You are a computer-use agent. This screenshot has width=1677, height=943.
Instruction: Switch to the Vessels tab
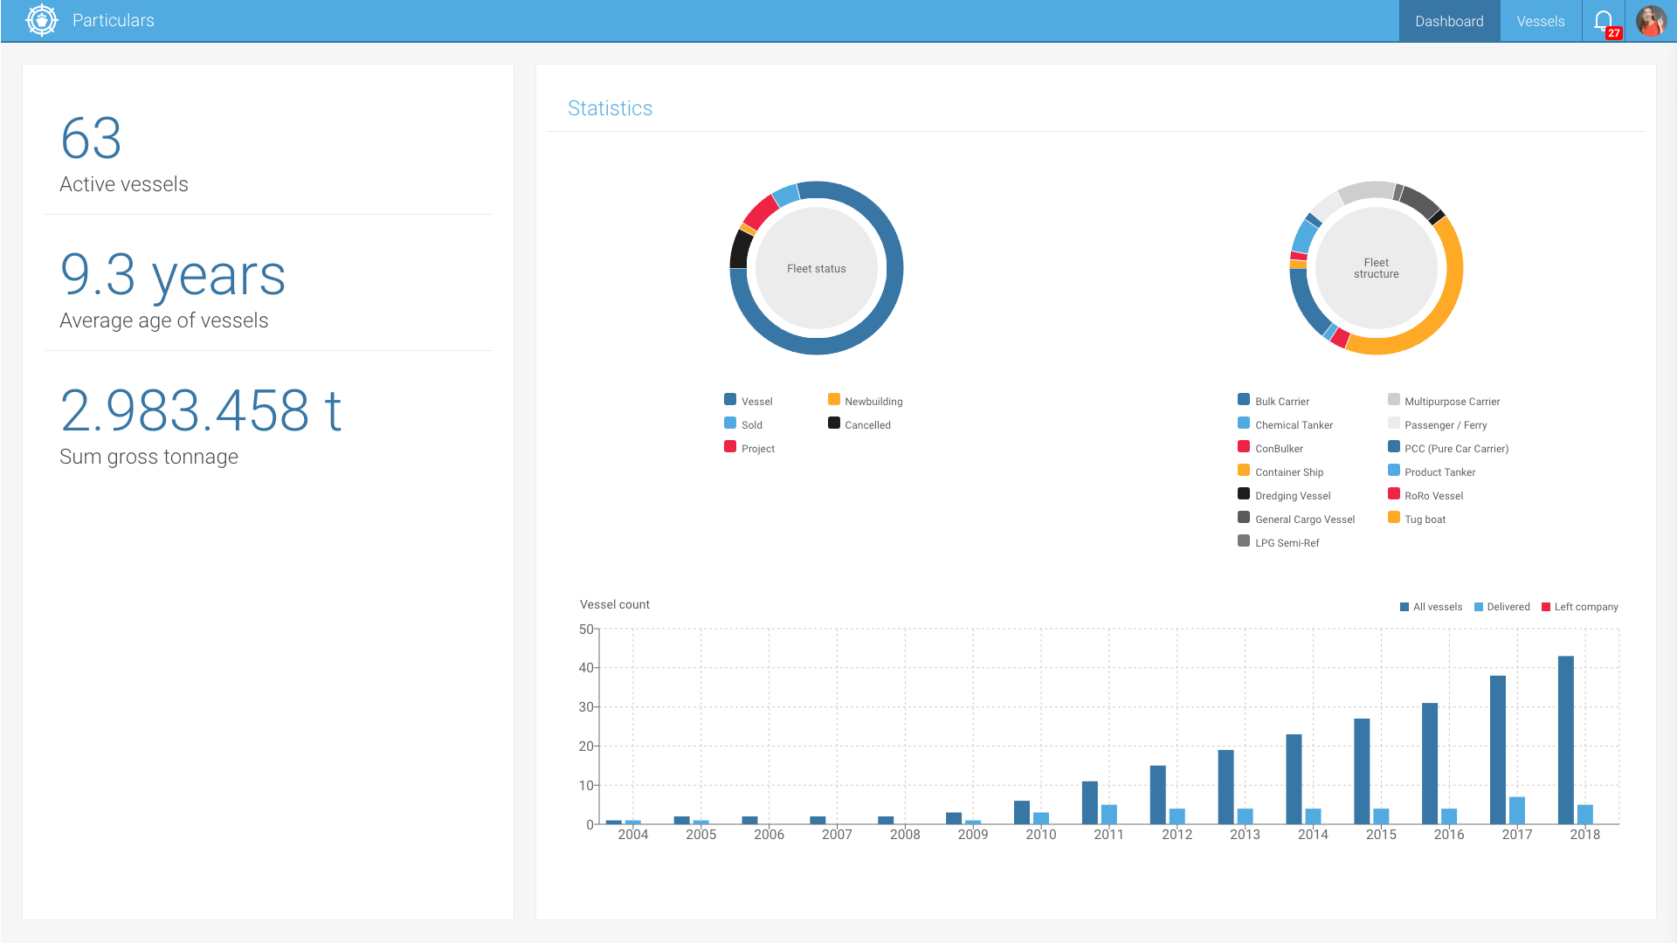(1540, 21)
